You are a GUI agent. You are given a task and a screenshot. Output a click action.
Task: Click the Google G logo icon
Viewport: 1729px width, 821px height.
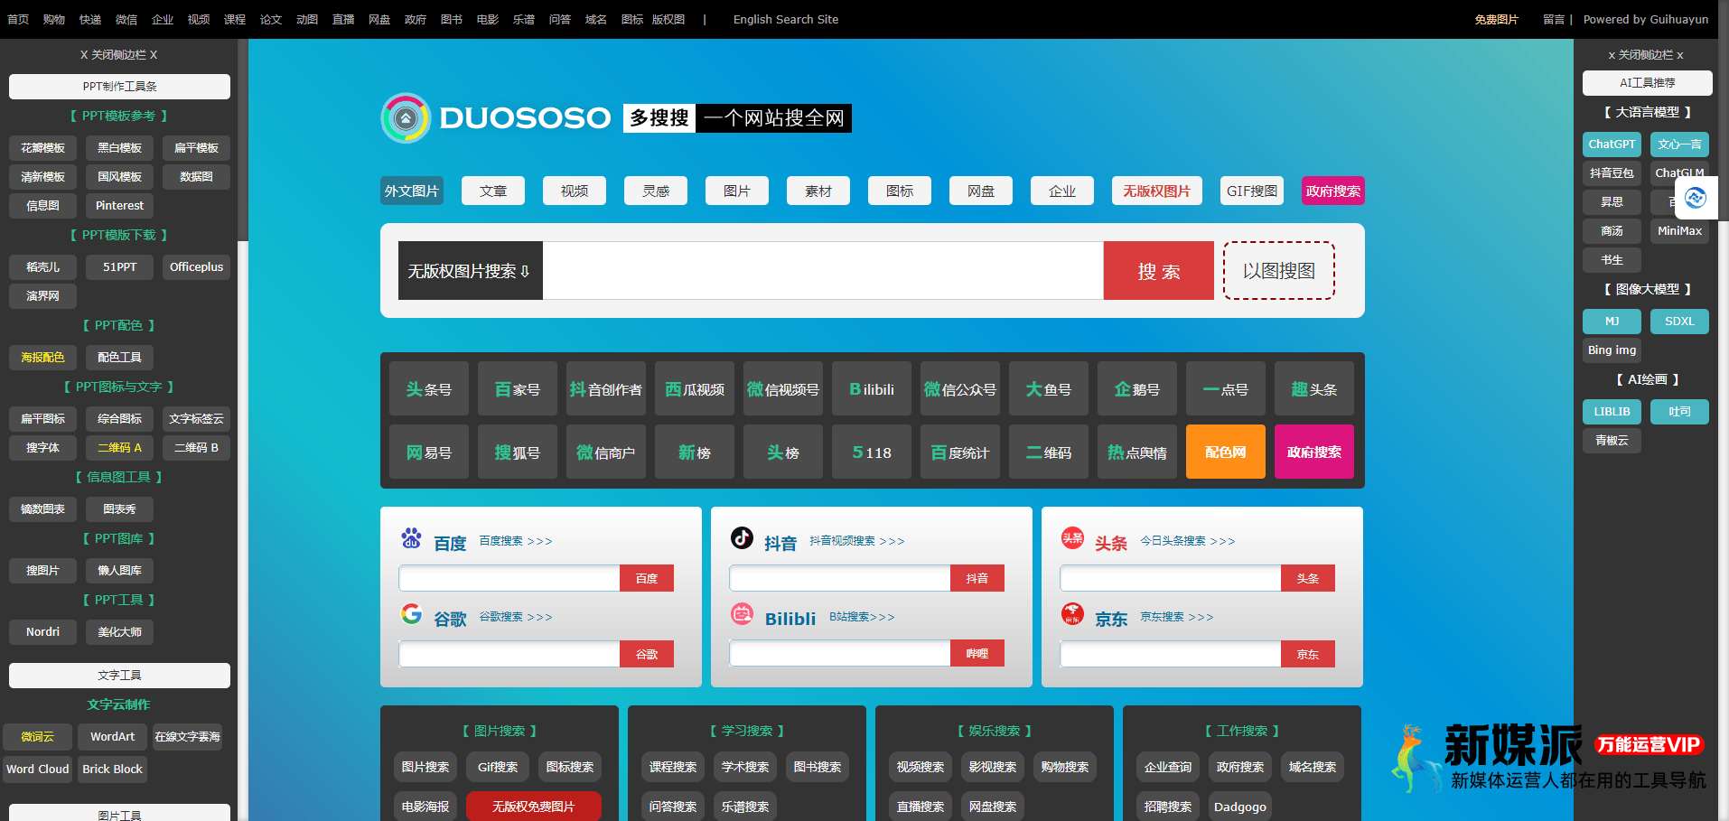(x=411, y=614)
